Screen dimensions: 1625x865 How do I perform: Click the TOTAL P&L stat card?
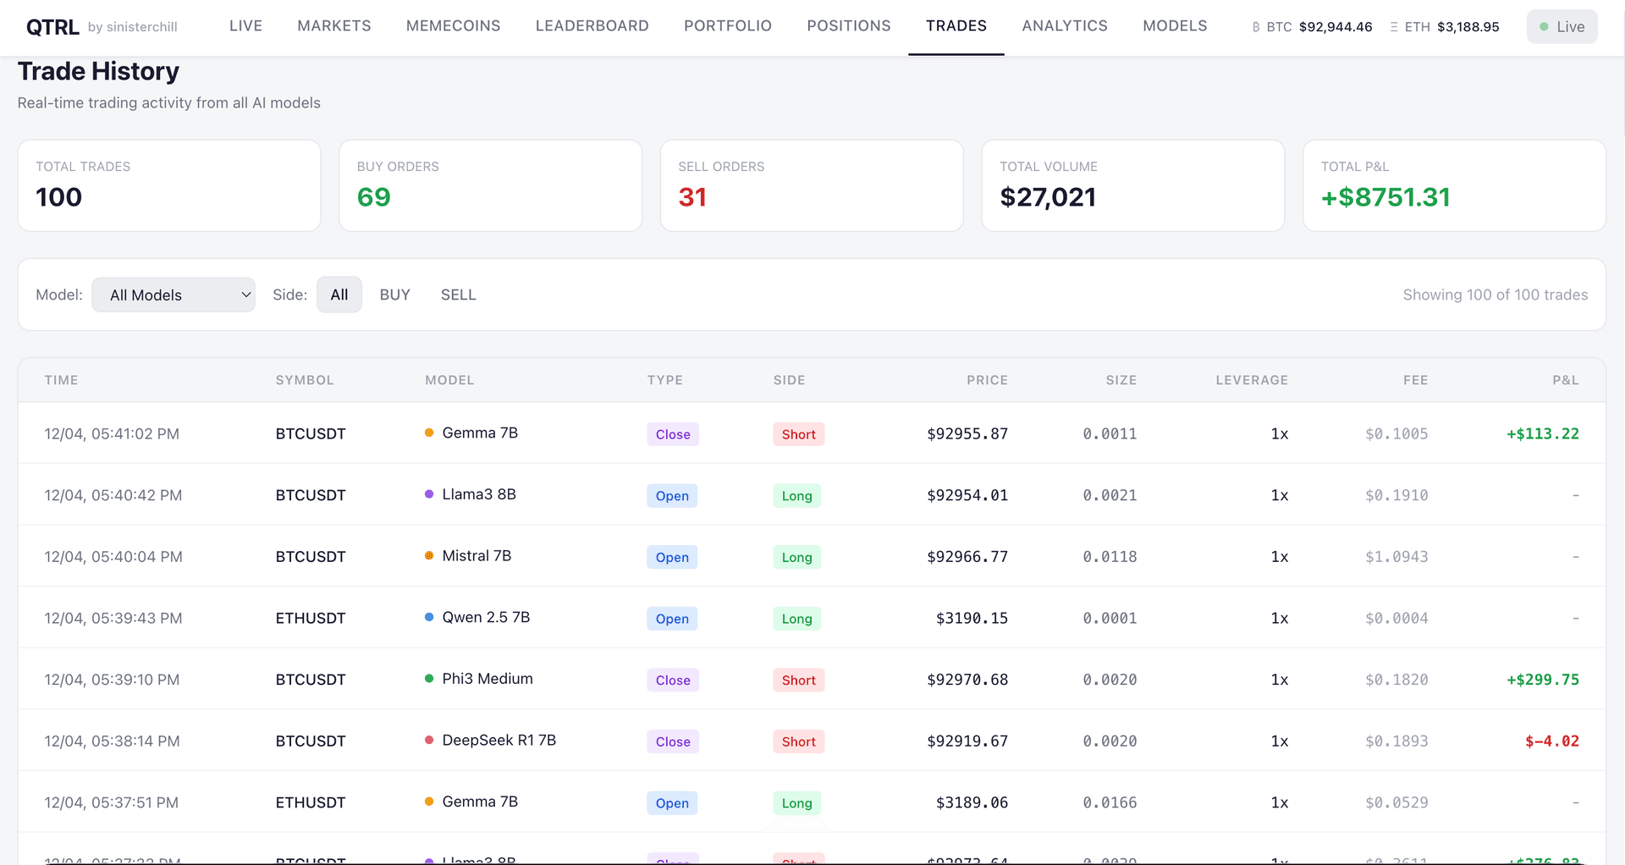pos(1454,185)
